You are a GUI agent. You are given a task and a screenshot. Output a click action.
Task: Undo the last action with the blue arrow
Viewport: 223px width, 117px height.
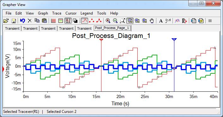pos(22,21)
